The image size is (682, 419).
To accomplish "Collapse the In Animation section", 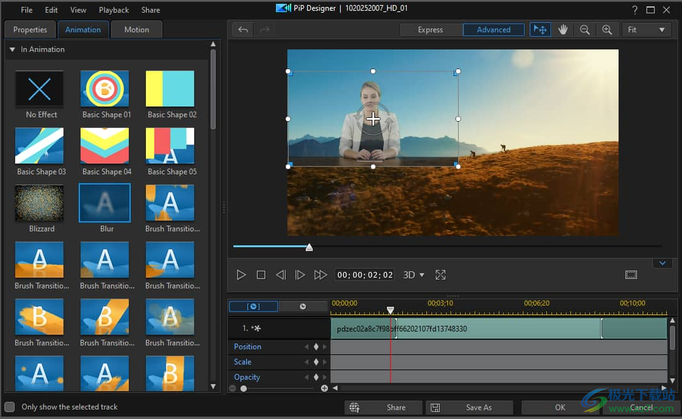I will click(12, 49).
